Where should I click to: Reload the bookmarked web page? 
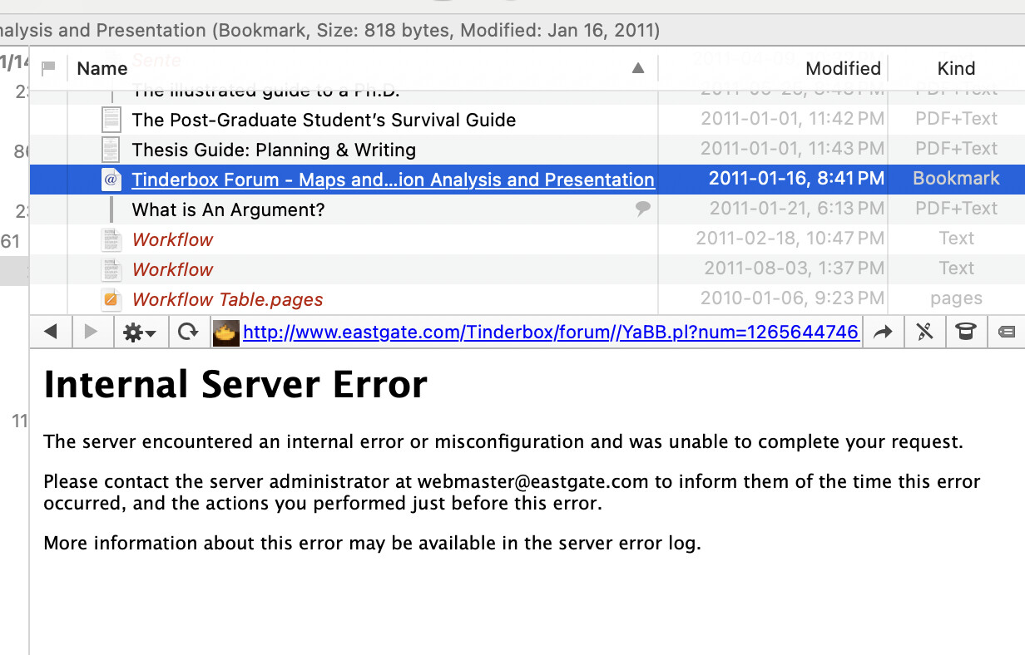[189, 332]
